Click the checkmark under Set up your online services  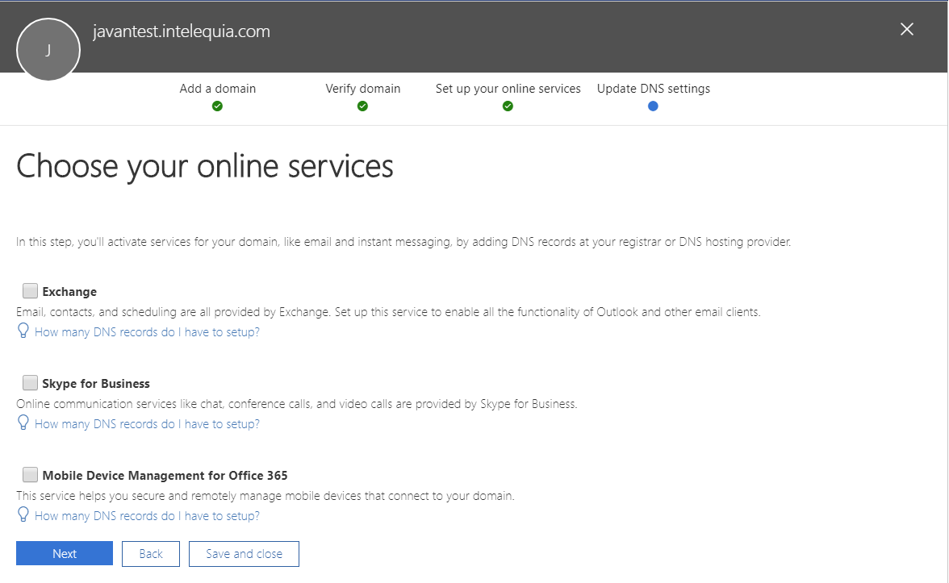[x=508, y=106]
